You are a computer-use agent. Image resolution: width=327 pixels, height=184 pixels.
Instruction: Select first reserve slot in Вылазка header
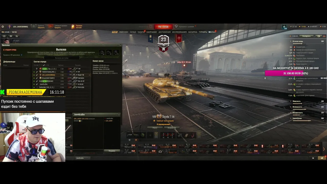click(102, 52)
